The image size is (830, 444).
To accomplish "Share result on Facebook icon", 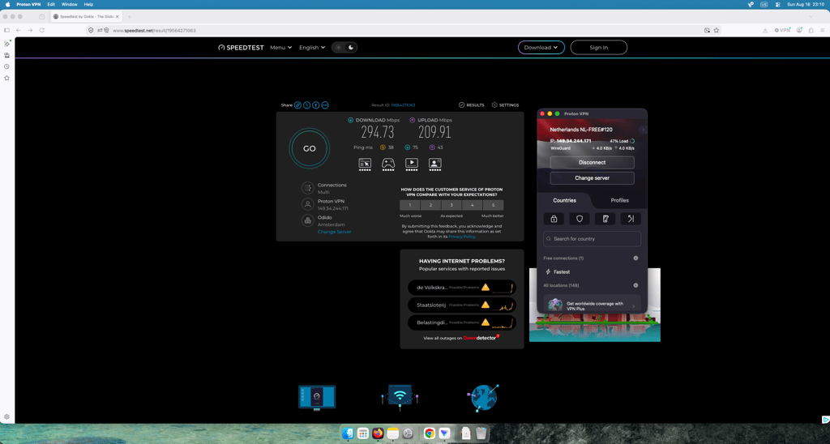I will [316, 105].
